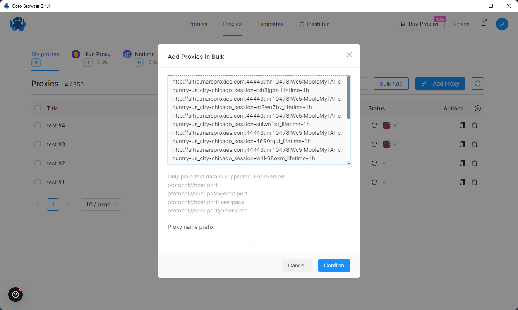Open the Trash bin tab
Screen dimensions: 518x310
coord(314,24)
